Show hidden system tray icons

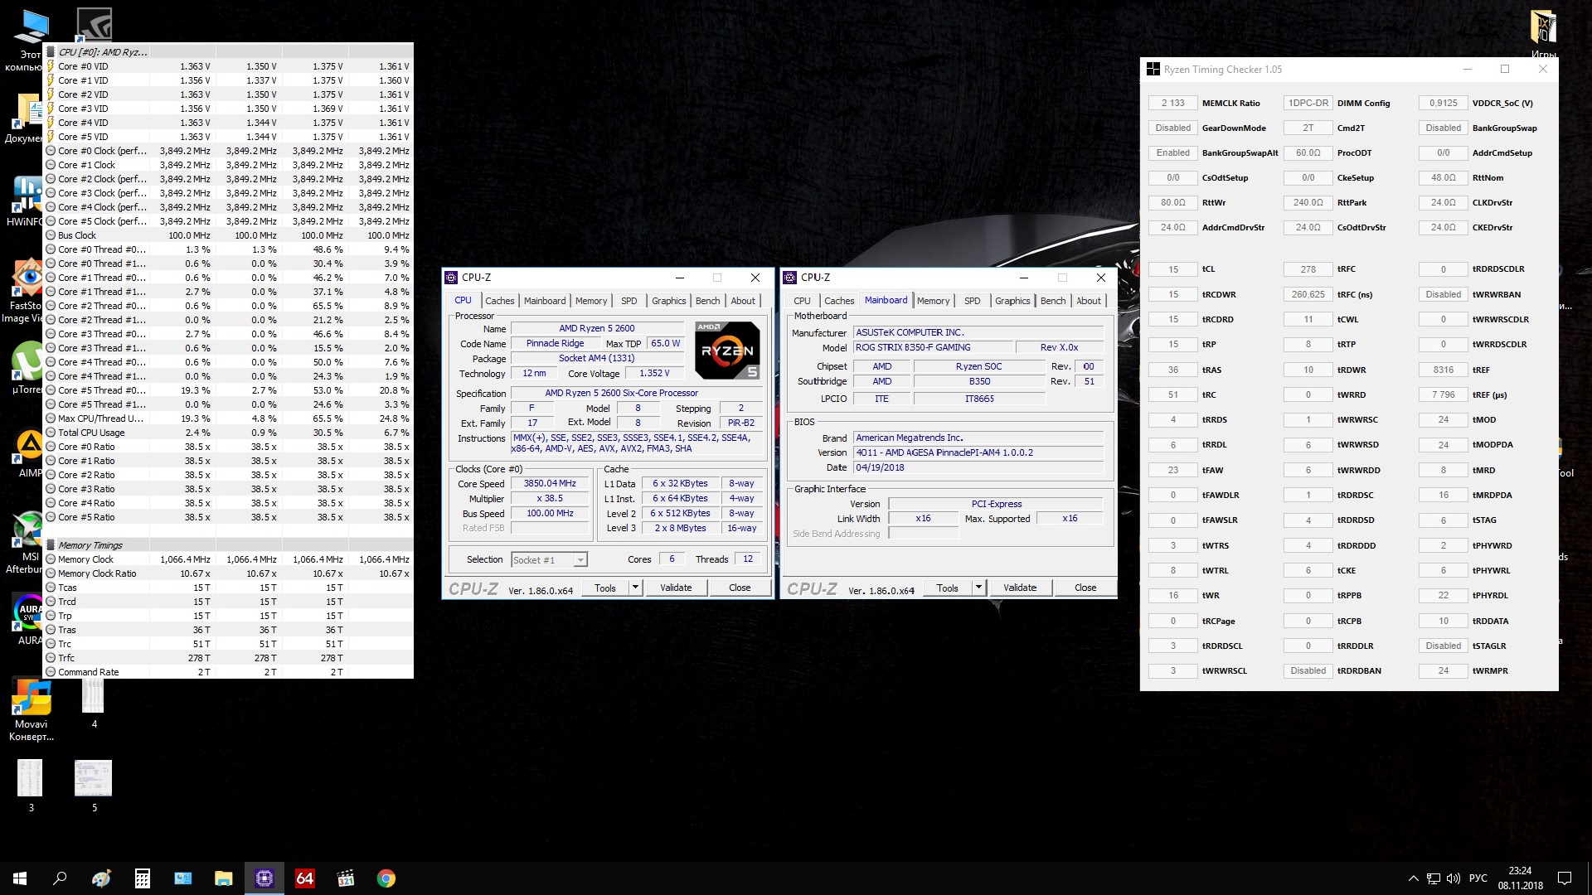click(x=1413, y=878)
